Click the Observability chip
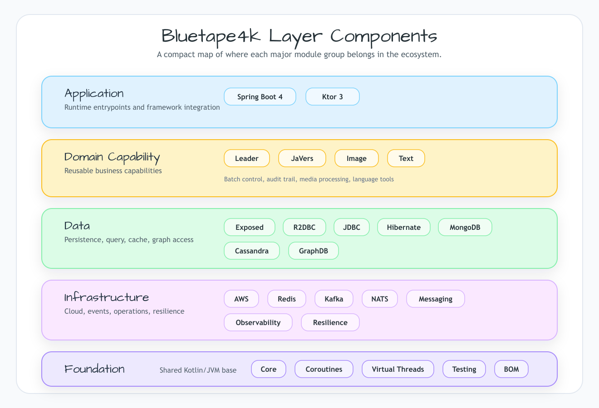 258,322
